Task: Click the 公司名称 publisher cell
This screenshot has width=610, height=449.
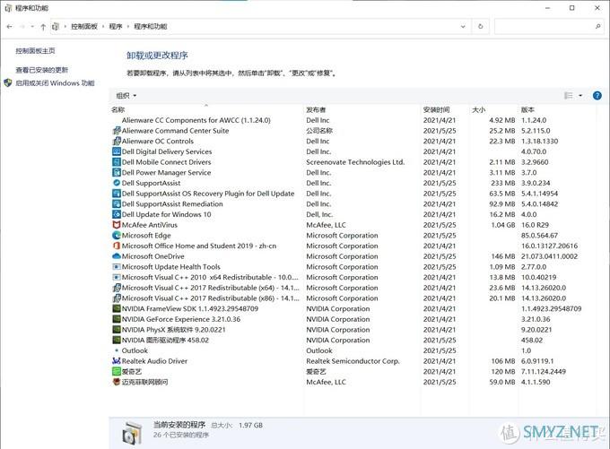Action: tap(319, 131)
